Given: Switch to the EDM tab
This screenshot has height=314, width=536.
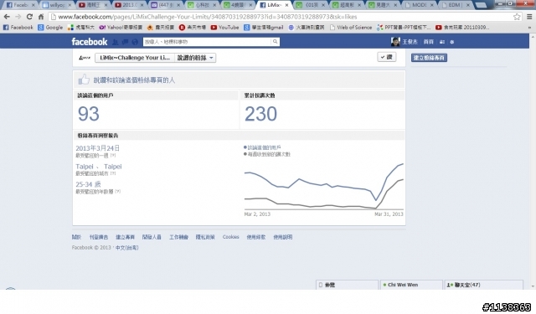Looking at the screenshot, I should pyautogui.click(x=455, y=5).
